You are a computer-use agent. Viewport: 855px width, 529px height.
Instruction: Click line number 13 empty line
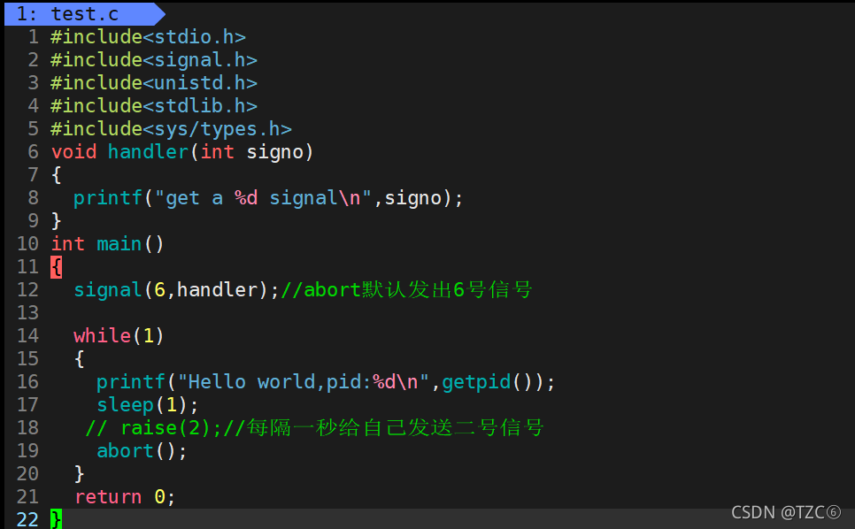pos(27,313)
